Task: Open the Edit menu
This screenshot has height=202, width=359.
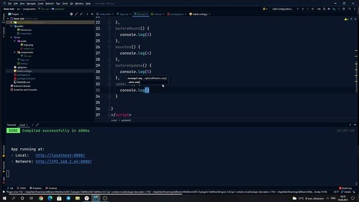Action: click(x=16, y=4)
